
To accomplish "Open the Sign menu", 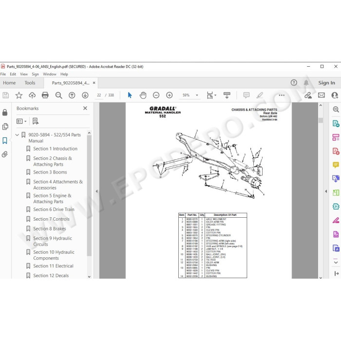I will [35, 74].
